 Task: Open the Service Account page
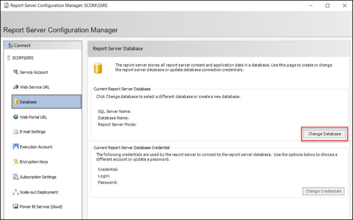(x=34, y=72)
